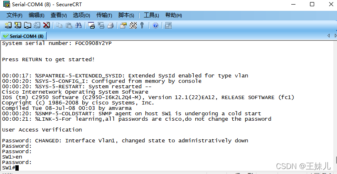The width and height of the screenshot is (337, 174).
Task: Open the 选项(O) menu
Action: (x=81, y=15)
